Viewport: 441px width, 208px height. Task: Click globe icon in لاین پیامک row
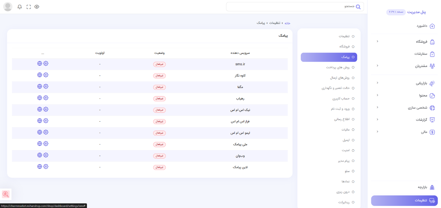click(x=39, y=167)
